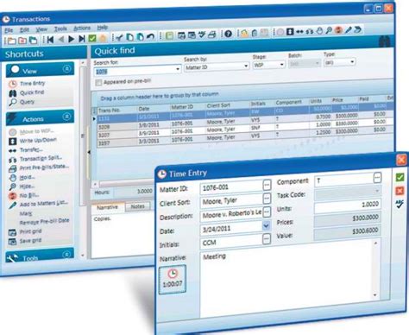Open the Date dropdown calendar in Time Entry
Viewport: 409px width, 335px height.
point(267,225)
